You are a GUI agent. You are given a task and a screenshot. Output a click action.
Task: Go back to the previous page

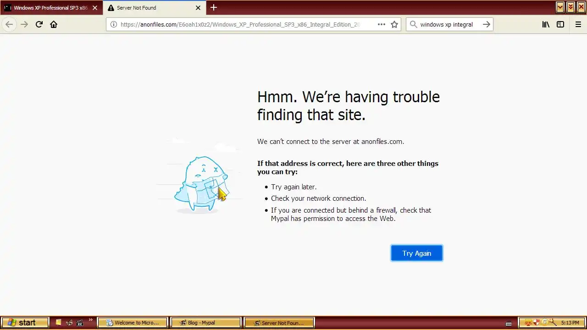(9, 24)
